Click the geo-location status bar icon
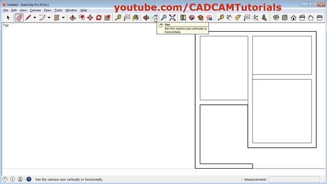 point(5,179)
